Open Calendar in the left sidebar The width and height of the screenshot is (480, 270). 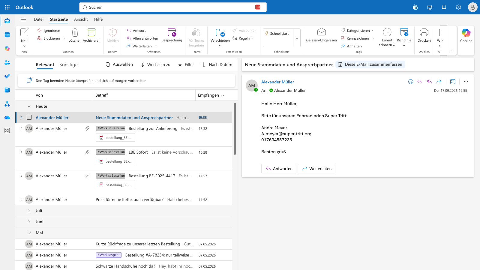7,35
